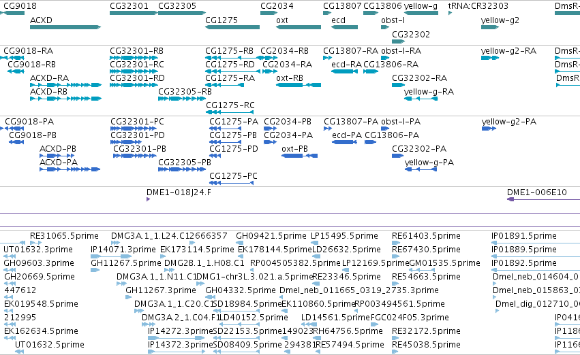Select the yellow-g gene label
Viewport: 580px width, 355px height.
click(421, 6)
